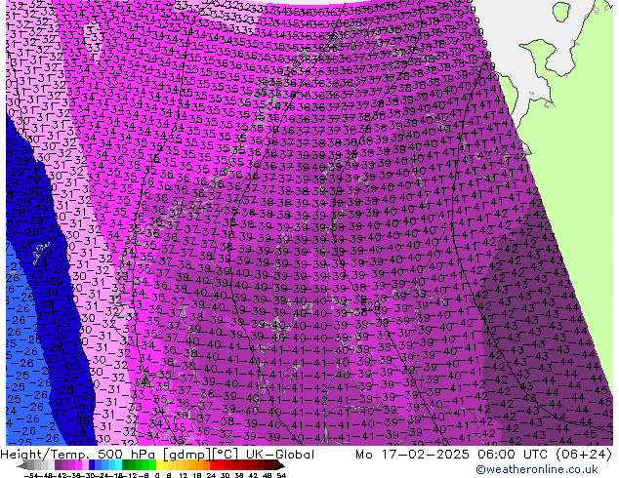Click the '06:00 UTC' valid time text
619x478 pixels.
click(x=513, y=455)
